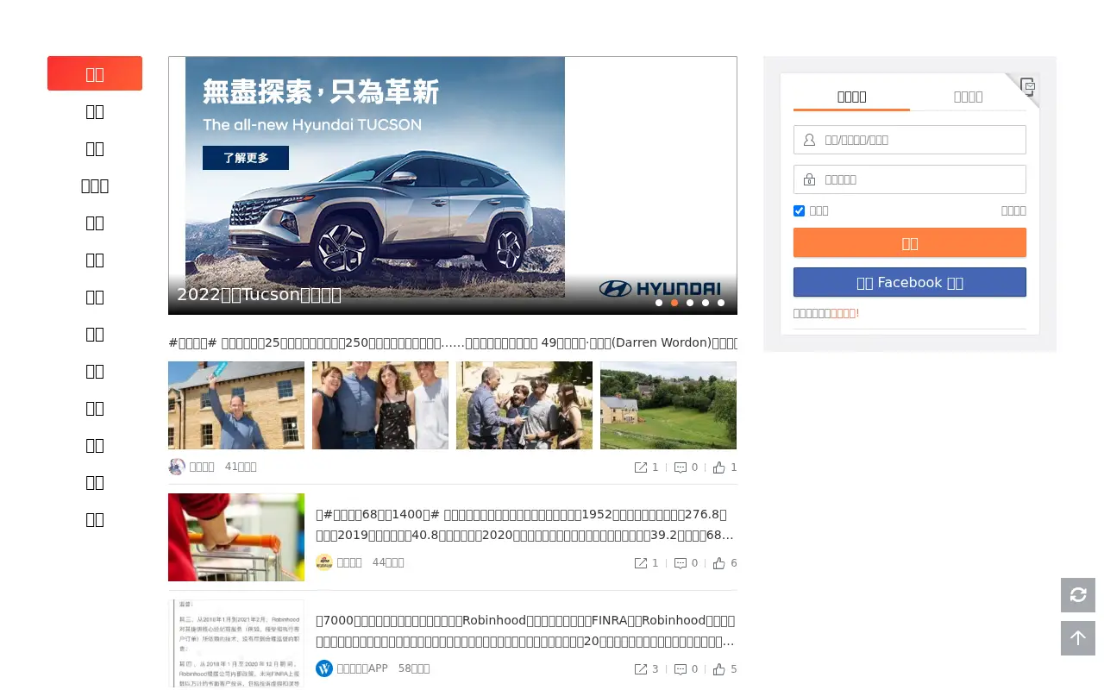This screenshot has height=690, width=1104.
Task: Select the last carousel dot on the banner
Action: click(721, 303)
